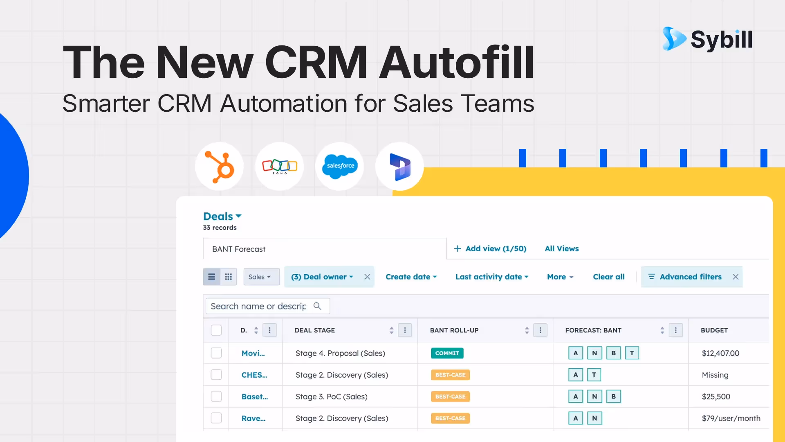Click the Zoho logo icon
The height and width of the screenshot is (442, 785).
coord(280,166)
